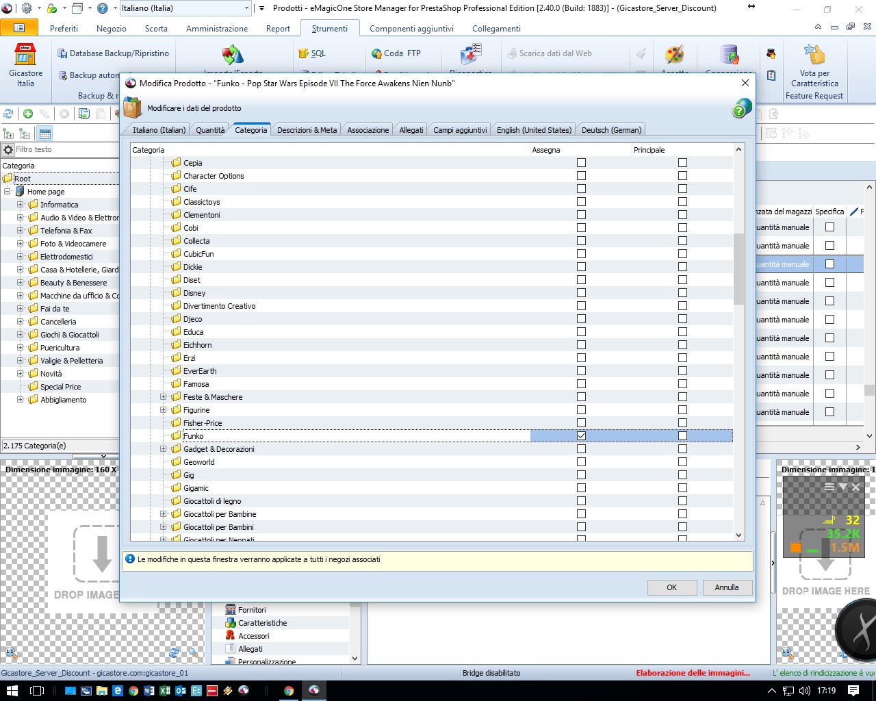Click the expand all tree icon
The image size is (876, 701).
[x=8, y=133]
